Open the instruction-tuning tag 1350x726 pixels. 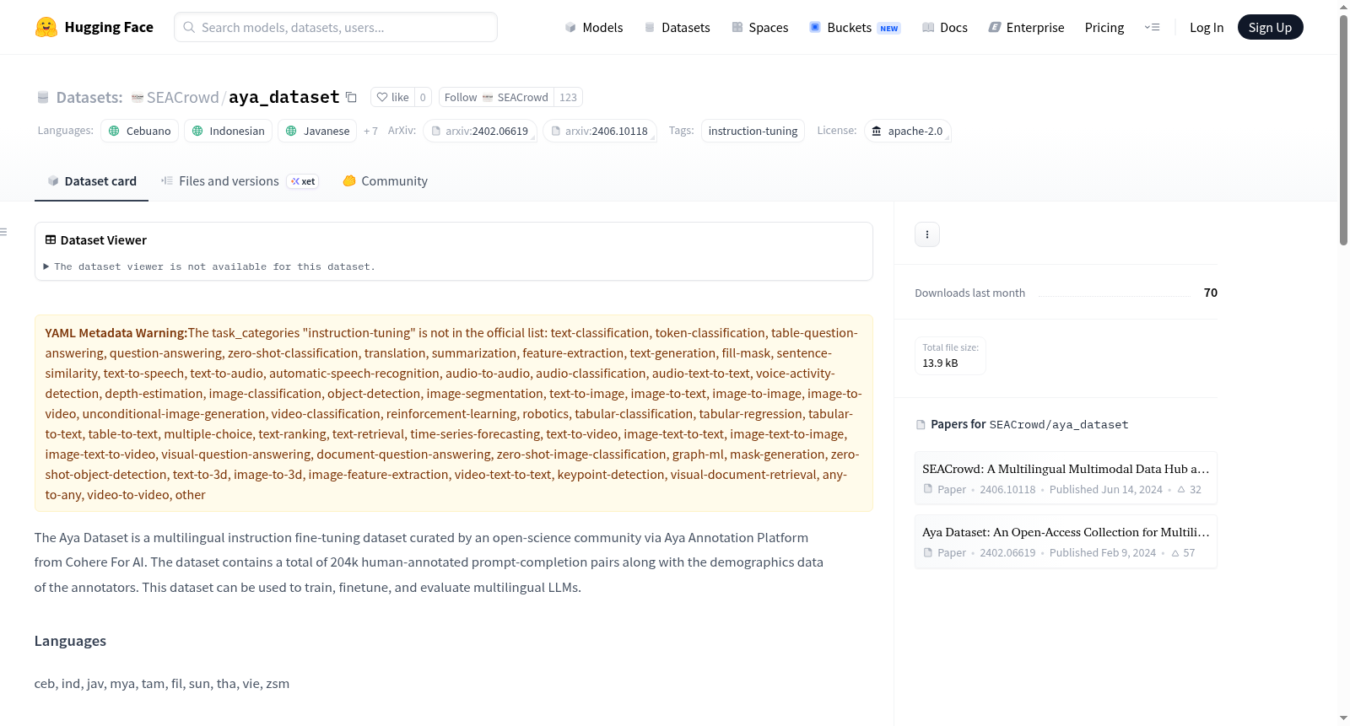click(753, 131)
